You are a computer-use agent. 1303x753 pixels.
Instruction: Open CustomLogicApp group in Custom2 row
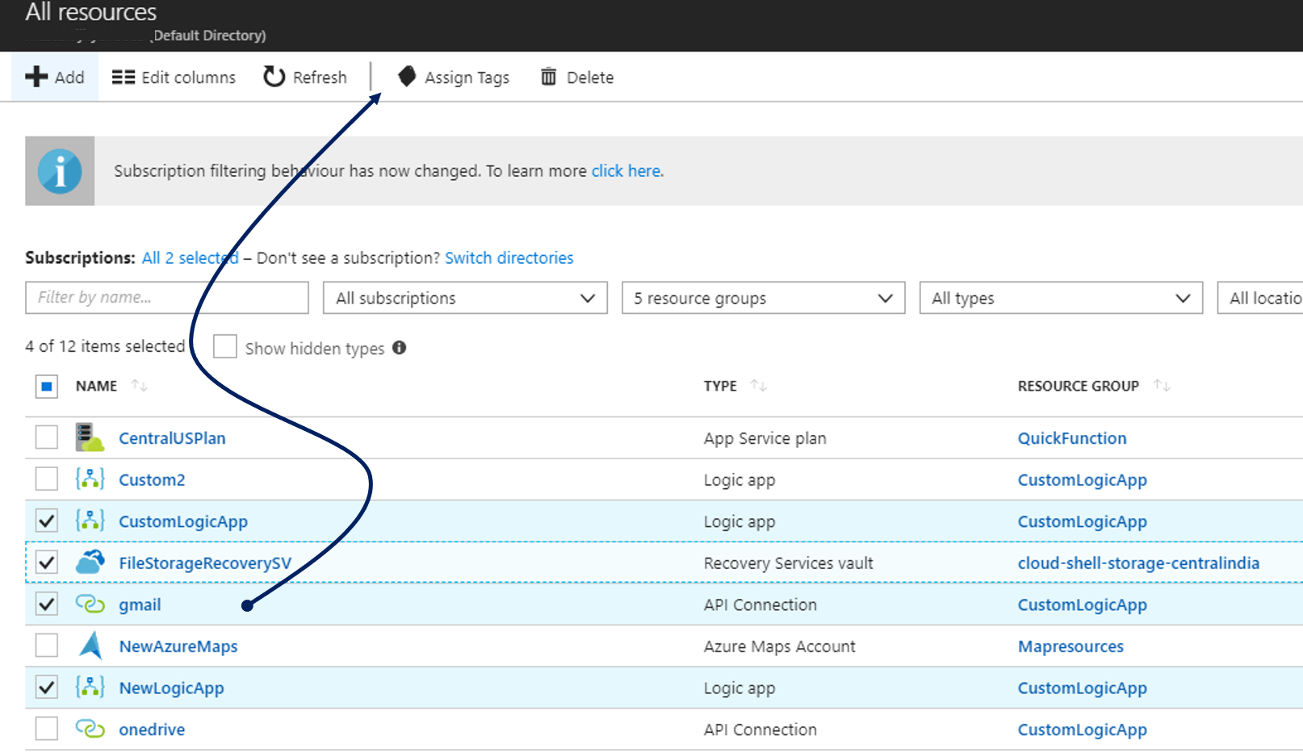click(1083, 479)
